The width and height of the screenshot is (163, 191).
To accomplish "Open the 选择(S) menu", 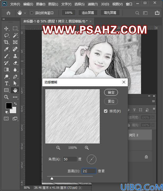I will (80, 4).
